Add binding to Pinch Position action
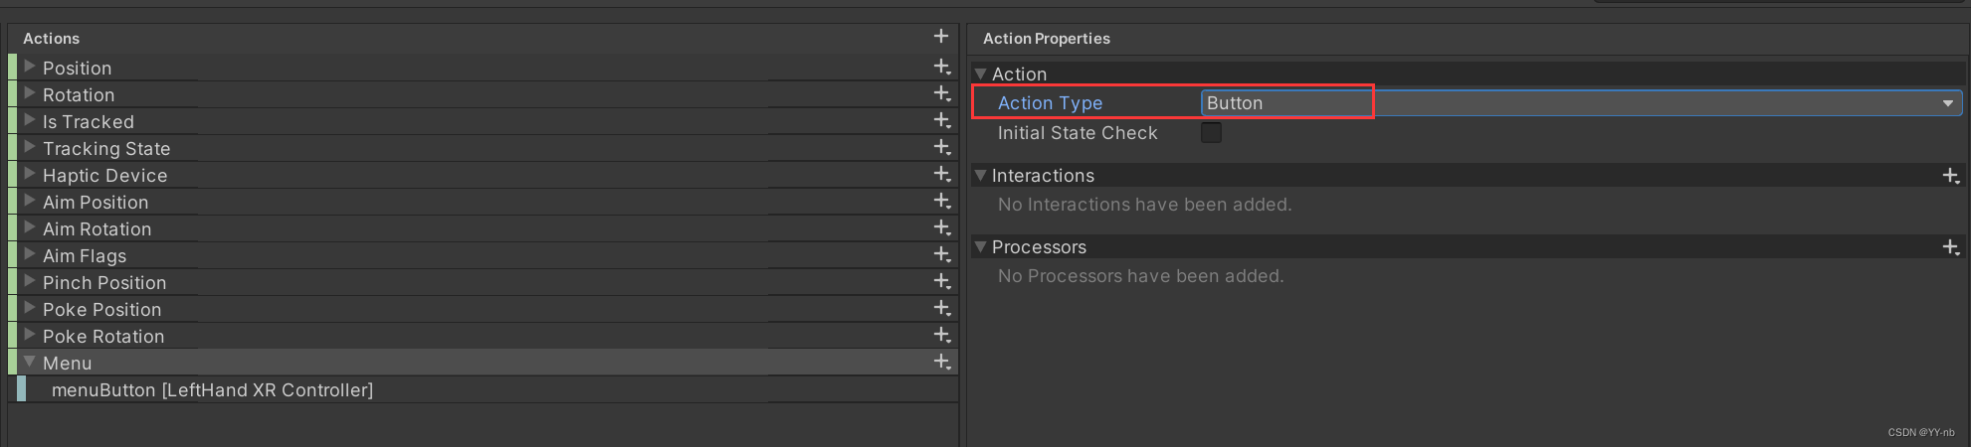 (941, 281)
